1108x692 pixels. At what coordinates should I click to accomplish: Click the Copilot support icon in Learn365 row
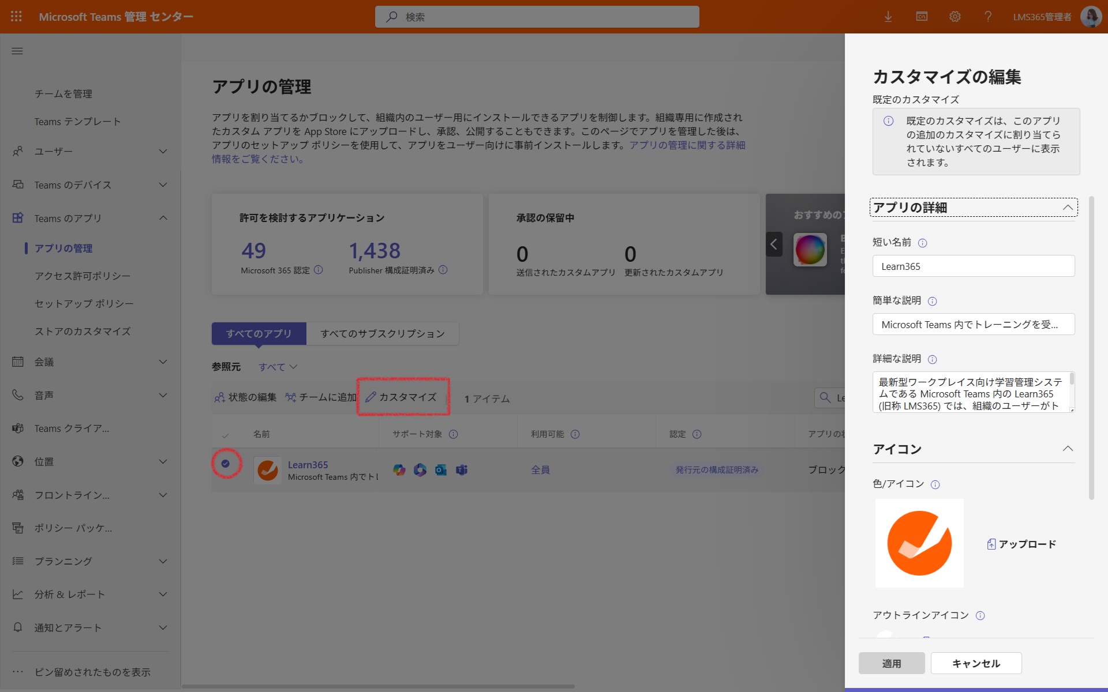[x=399, y=470]
